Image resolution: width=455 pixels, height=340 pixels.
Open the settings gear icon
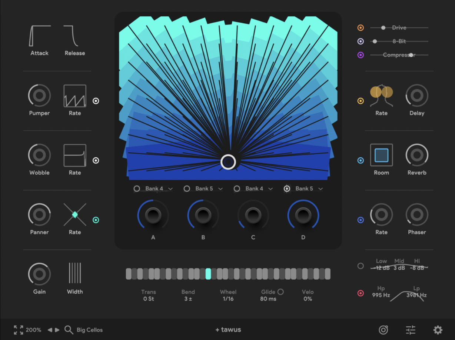[x=438, y=330]
